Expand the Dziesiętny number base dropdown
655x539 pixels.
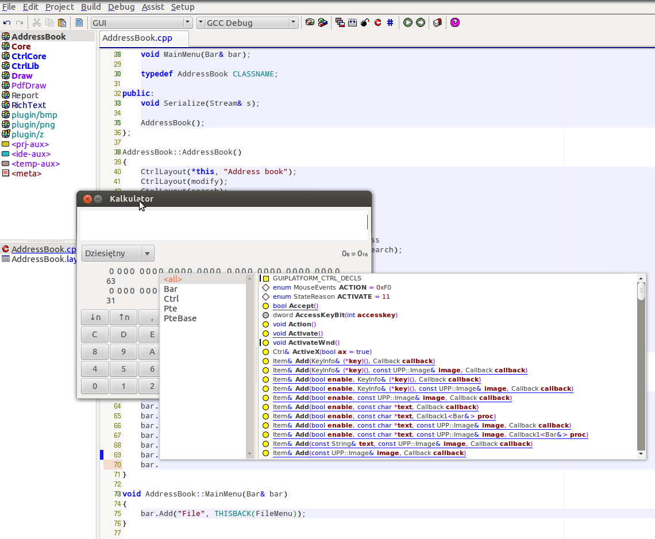(x=148, y=253)
